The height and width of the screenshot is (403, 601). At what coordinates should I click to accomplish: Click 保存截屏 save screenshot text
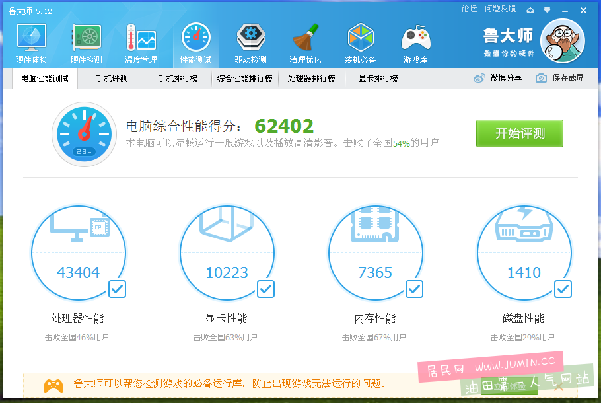[568, 78]
